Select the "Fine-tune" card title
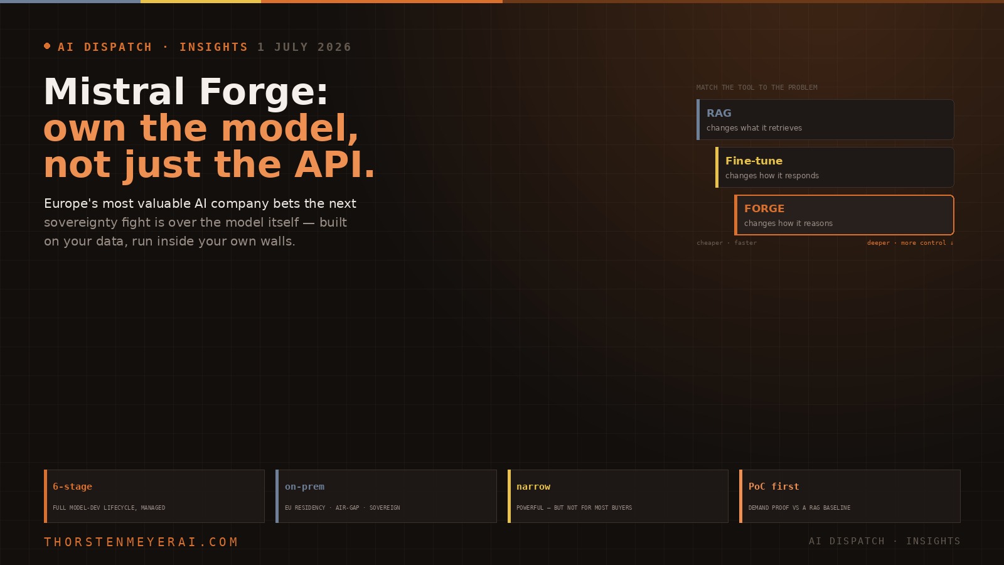The height and width of the screenshot is (565, 1004). (x=754, y=161)
